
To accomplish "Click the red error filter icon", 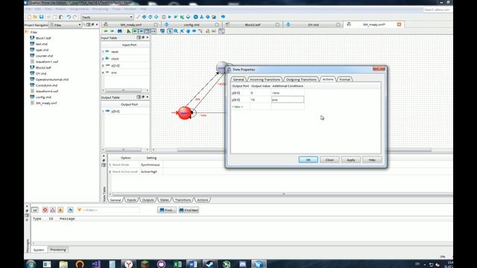I will pyautogui.click(x=45, y=210).
